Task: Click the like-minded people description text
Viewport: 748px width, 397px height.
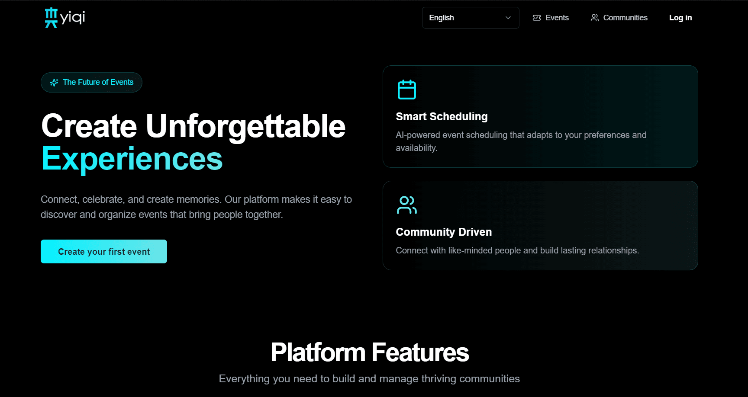Action: point(517,251)
